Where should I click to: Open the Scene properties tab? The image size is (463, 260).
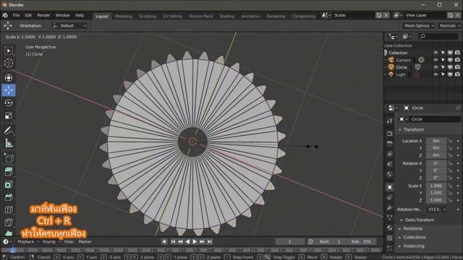[x=390, y=164]
